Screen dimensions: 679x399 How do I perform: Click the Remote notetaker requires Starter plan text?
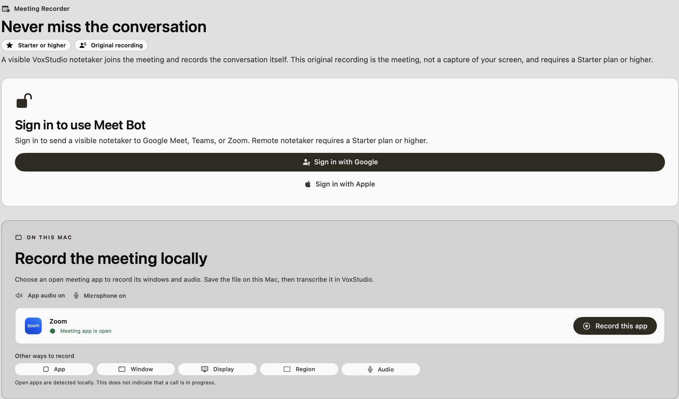tap(339, 141)
